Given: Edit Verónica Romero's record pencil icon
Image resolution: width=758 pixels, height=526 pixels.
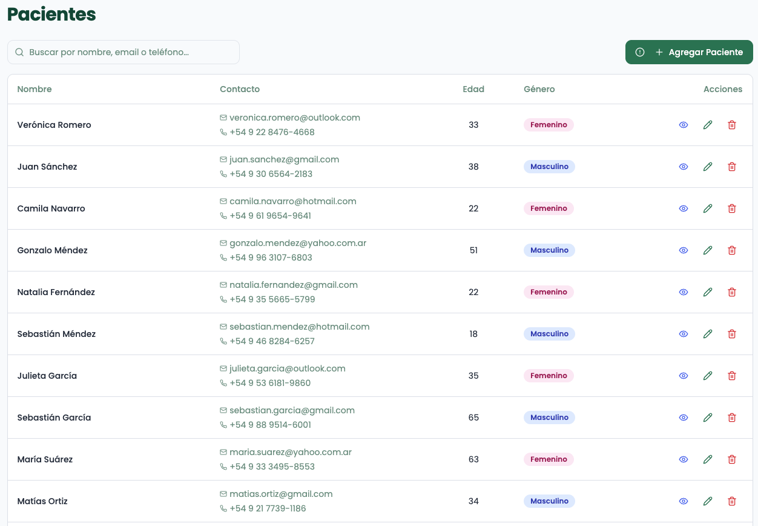Looking at the screenshot, I should coord(708,125).
